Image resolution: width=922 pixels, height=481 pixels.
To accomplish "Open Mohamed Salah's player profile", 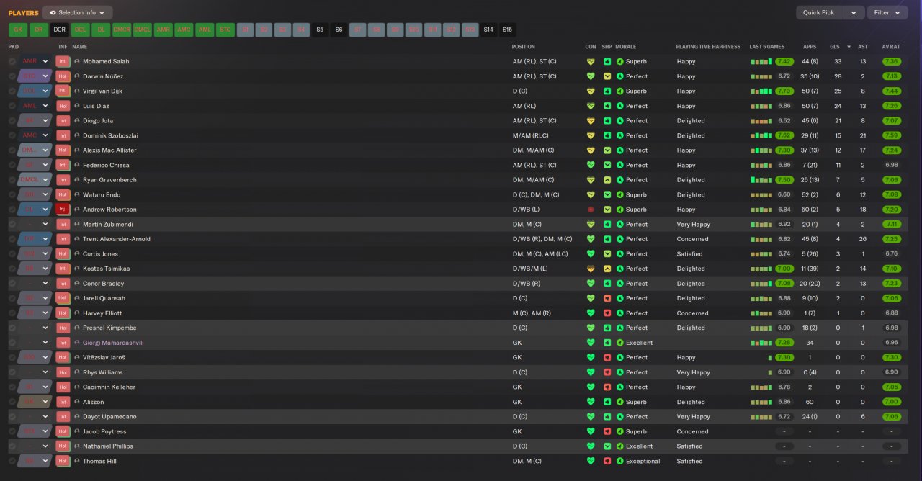I will tap(106, 61).
